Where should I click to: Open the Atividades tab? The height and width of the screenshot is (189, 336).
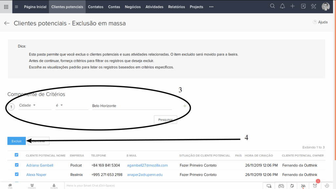tap(154, 7)
